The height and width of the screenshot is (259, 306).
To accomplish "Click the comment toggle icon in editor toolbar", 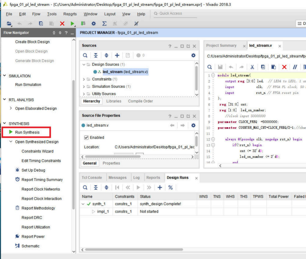I will click(295, 67).
